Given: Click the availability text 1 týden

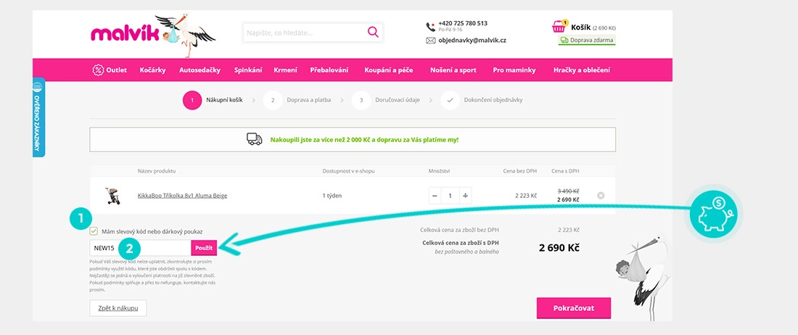Looking at the screenshot, I should click(334, 196).
